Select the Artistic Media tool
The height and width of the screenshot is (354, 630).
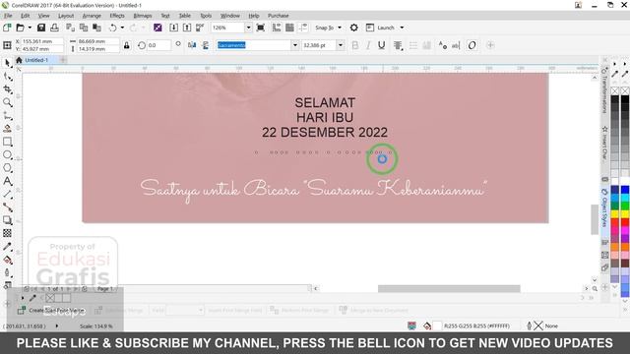[7, 129]
